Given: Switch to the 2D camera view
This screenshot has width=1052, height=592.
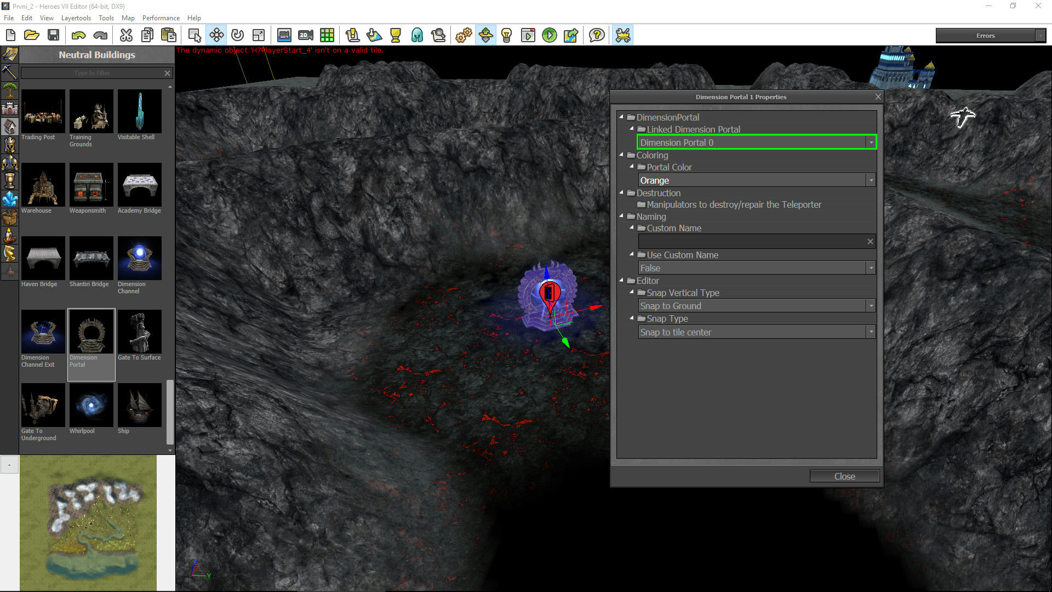Looking at the screenshot, I should point(306,36).
